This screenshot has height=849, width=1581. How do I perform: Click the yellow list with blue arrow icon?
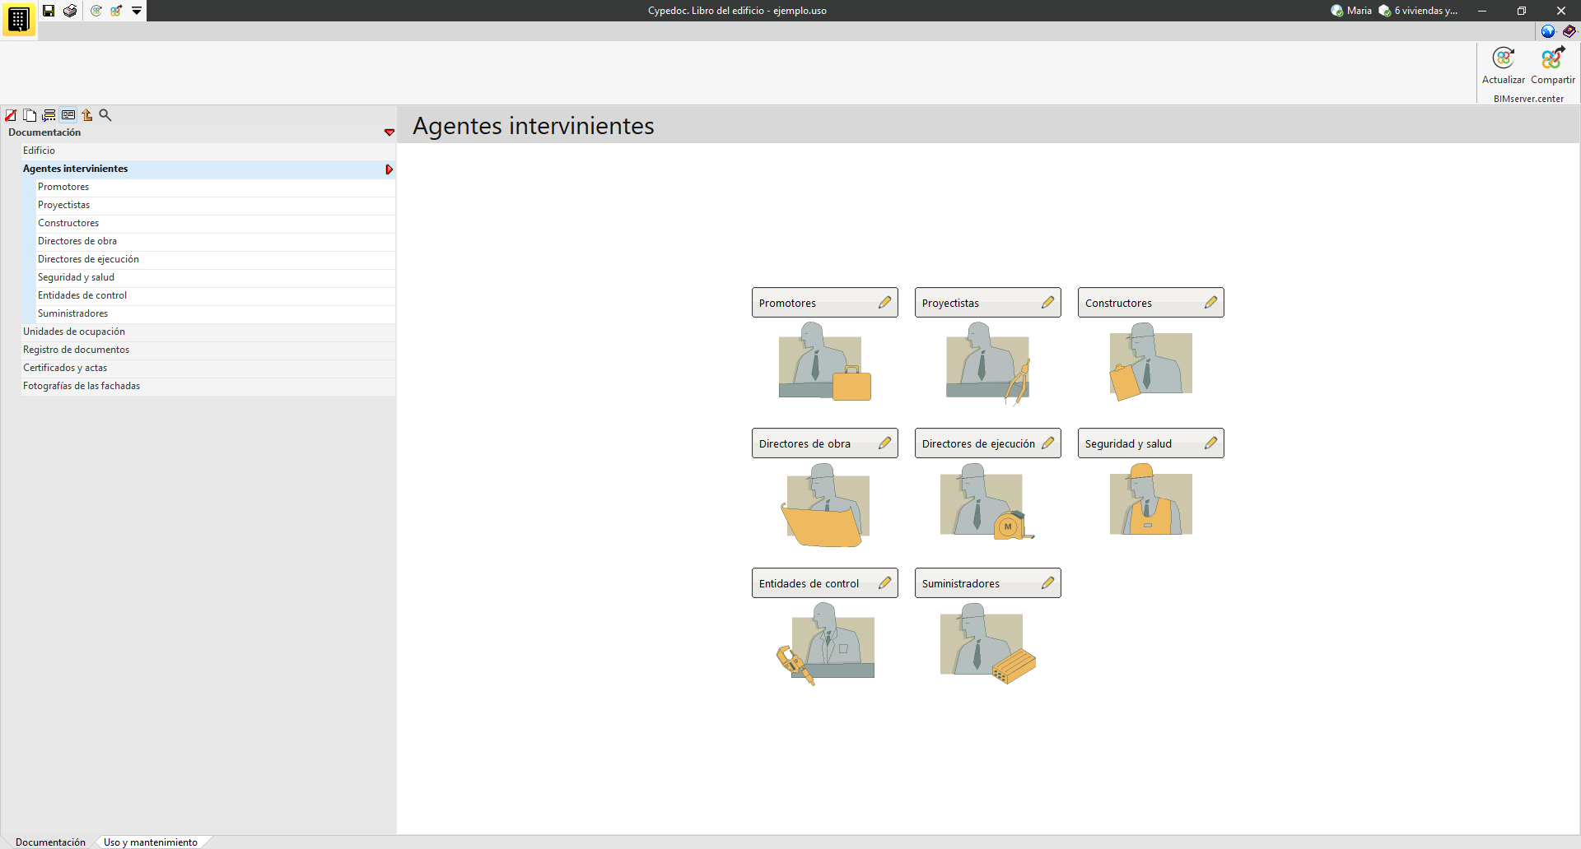[x=49, y=115]
